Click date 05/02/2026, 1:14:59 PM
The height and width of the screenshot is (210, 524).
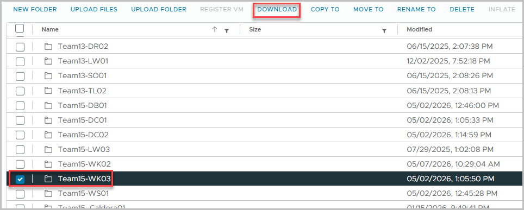[x=449, y=135]
